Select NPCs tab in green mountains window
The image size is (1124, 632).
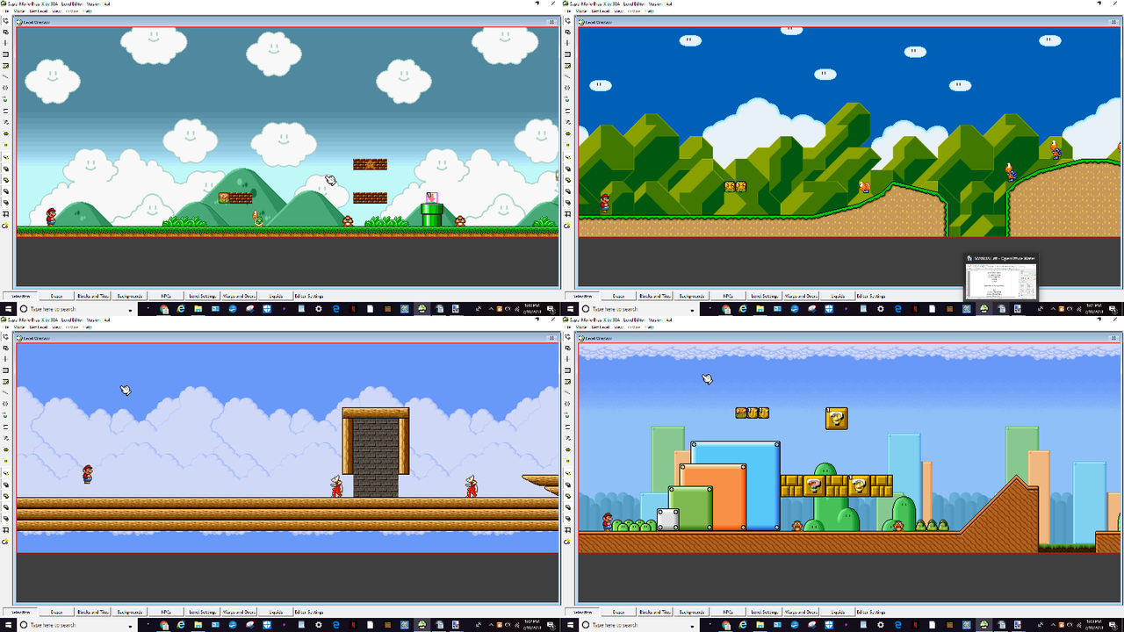[727, 296]
